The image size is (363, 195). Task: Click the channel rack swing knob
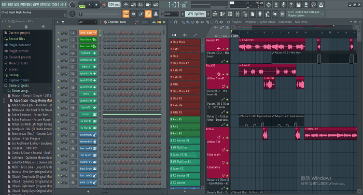[137, 22]
